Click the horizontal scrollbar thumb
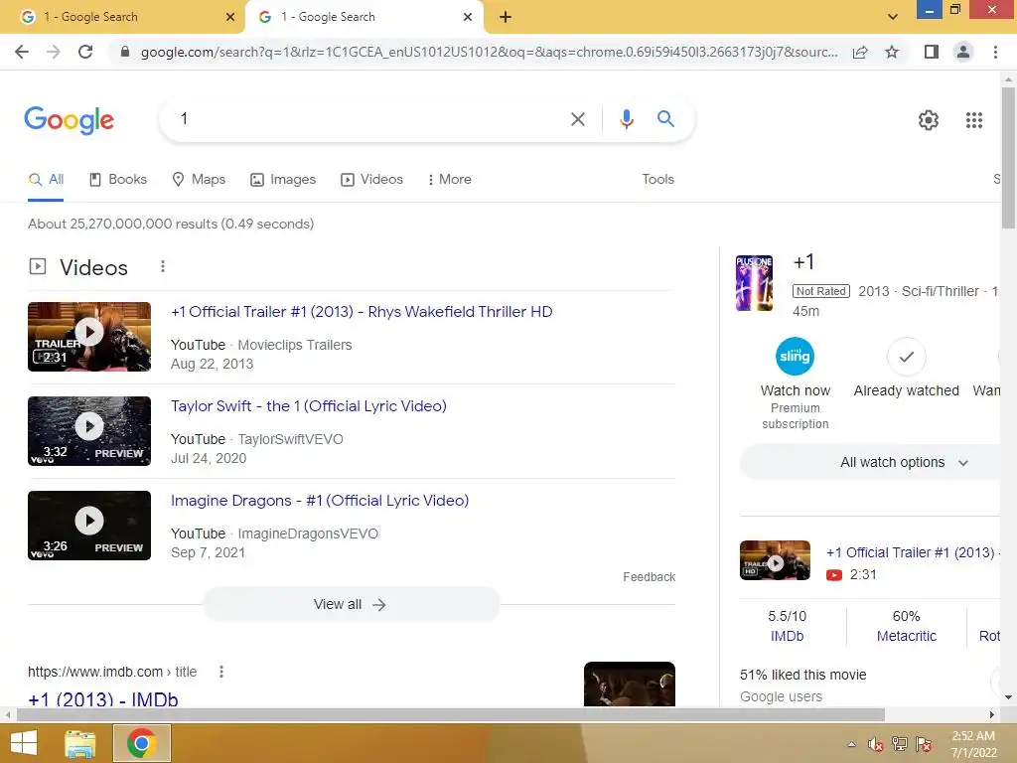The image size is (1017, 763). [x=451, y=715]
